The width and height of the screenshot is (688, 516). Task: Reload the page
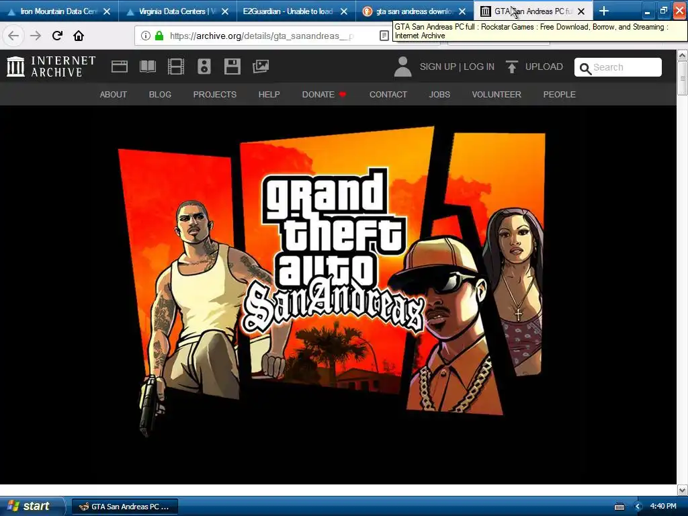(57, 36)
